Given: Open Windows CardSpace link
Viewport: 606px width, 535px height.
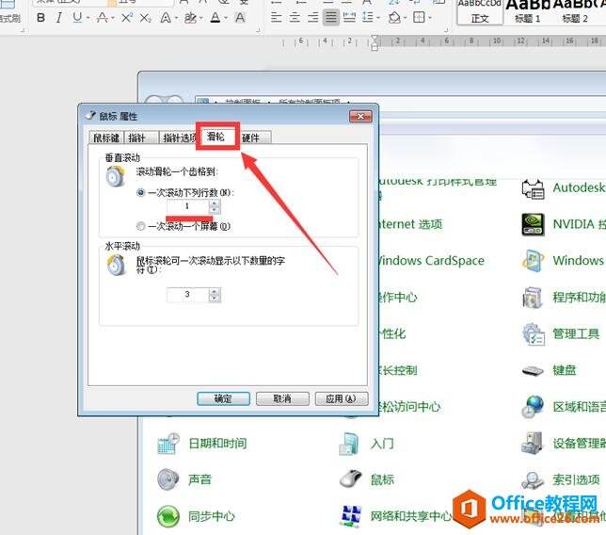Looking at the screenshot, I should tap(431, 261).
